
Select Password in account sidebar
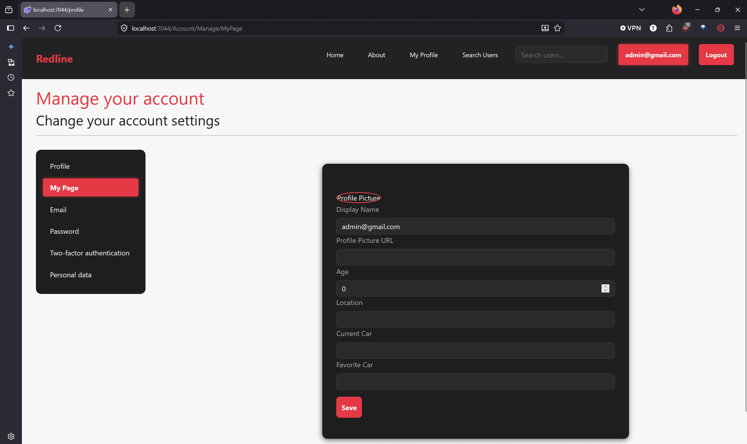[91, 231]
